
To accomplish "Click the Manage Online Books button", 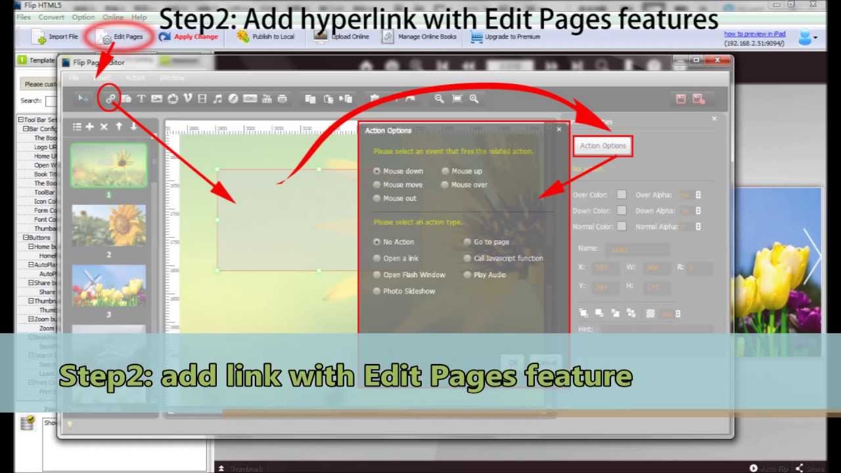I will tap(419, 37).
